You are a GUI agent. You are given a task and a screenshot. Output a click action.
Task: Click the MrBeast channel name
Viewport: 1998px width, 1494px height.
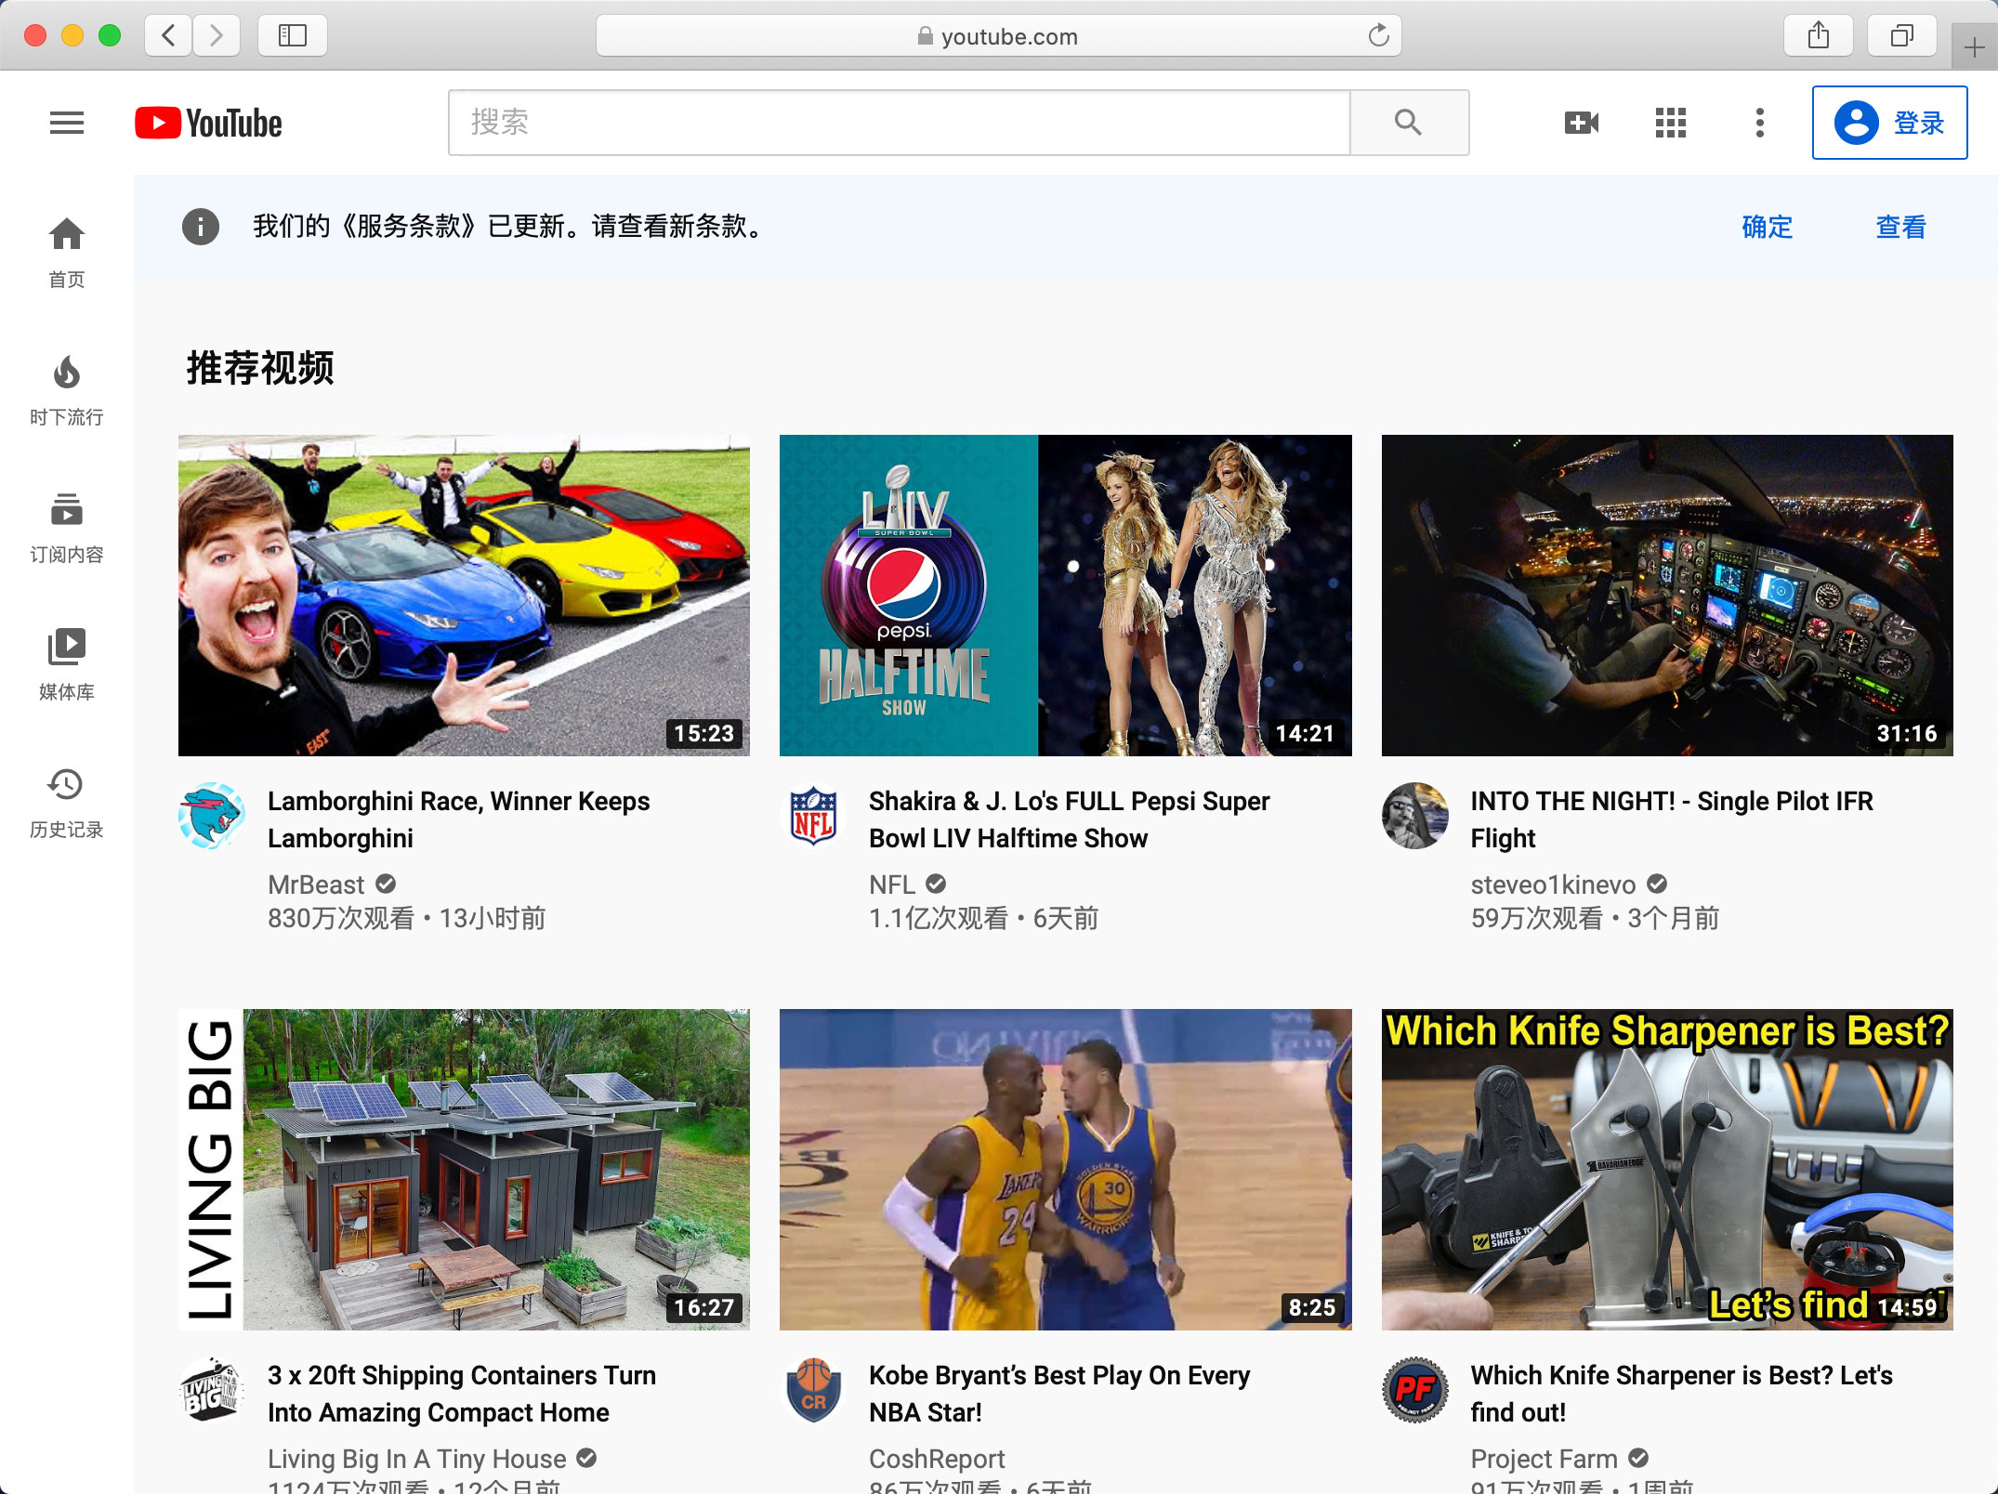click(x=316, y=885)
